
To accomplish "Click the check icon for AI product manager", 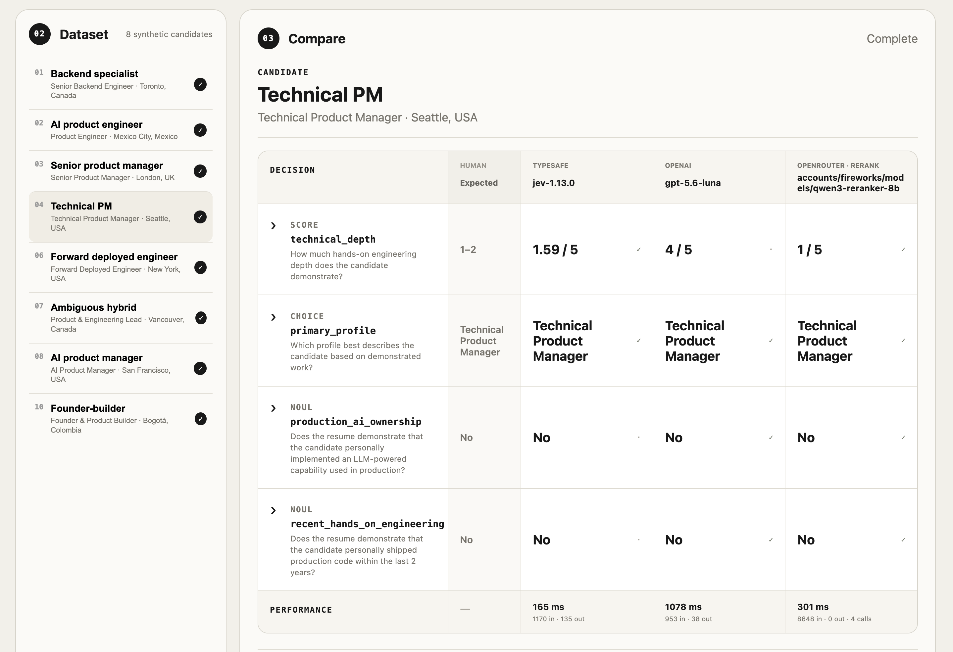I will point(200,368).
